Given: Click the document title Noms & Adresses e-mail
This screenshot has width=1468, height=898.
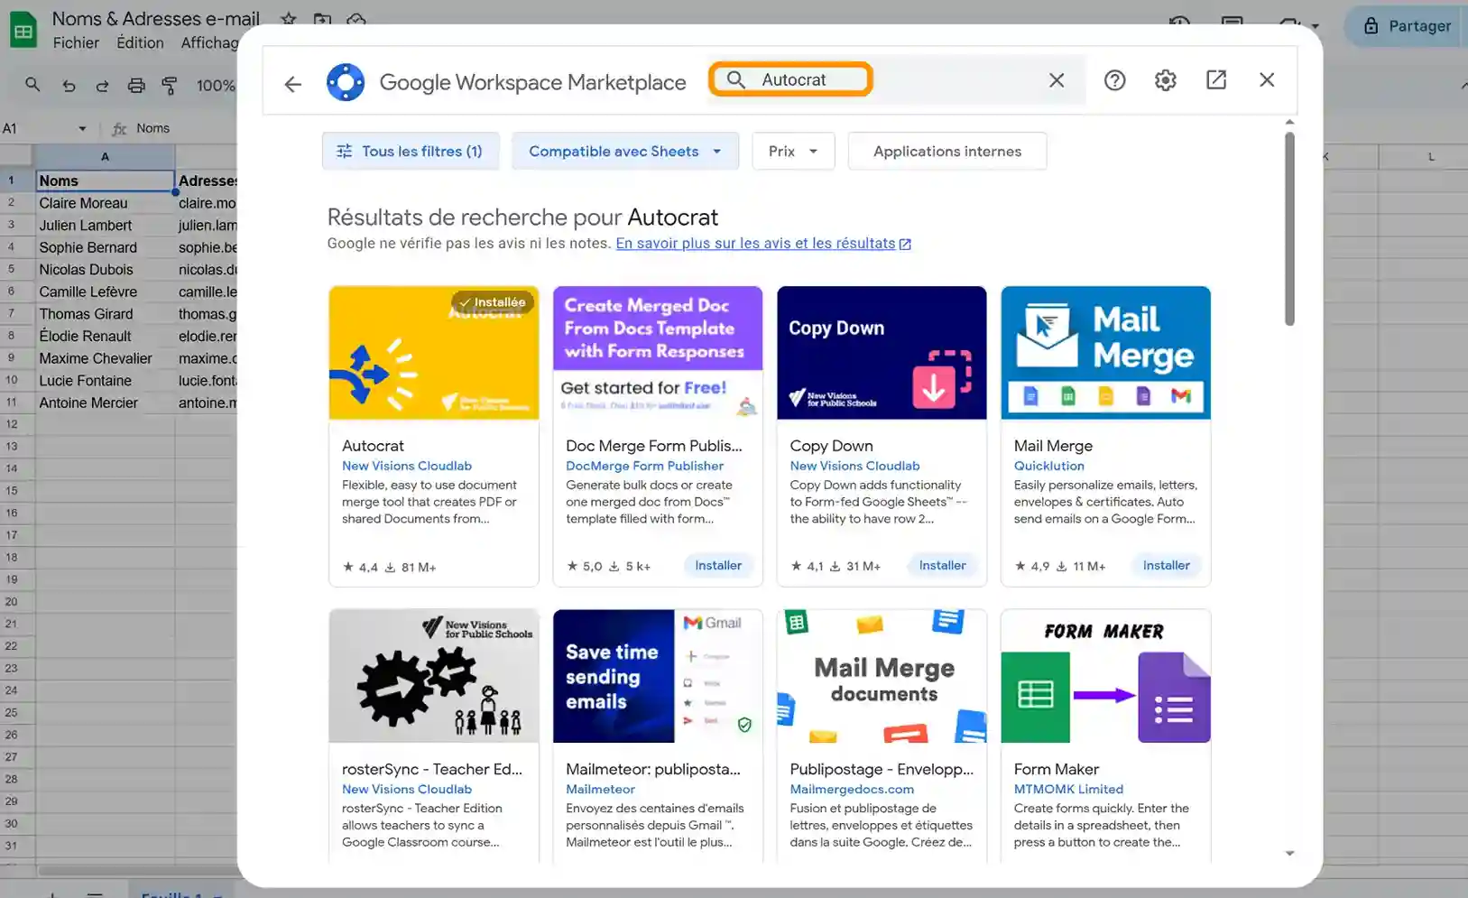Looking at the screenshot, I should 156,18.
